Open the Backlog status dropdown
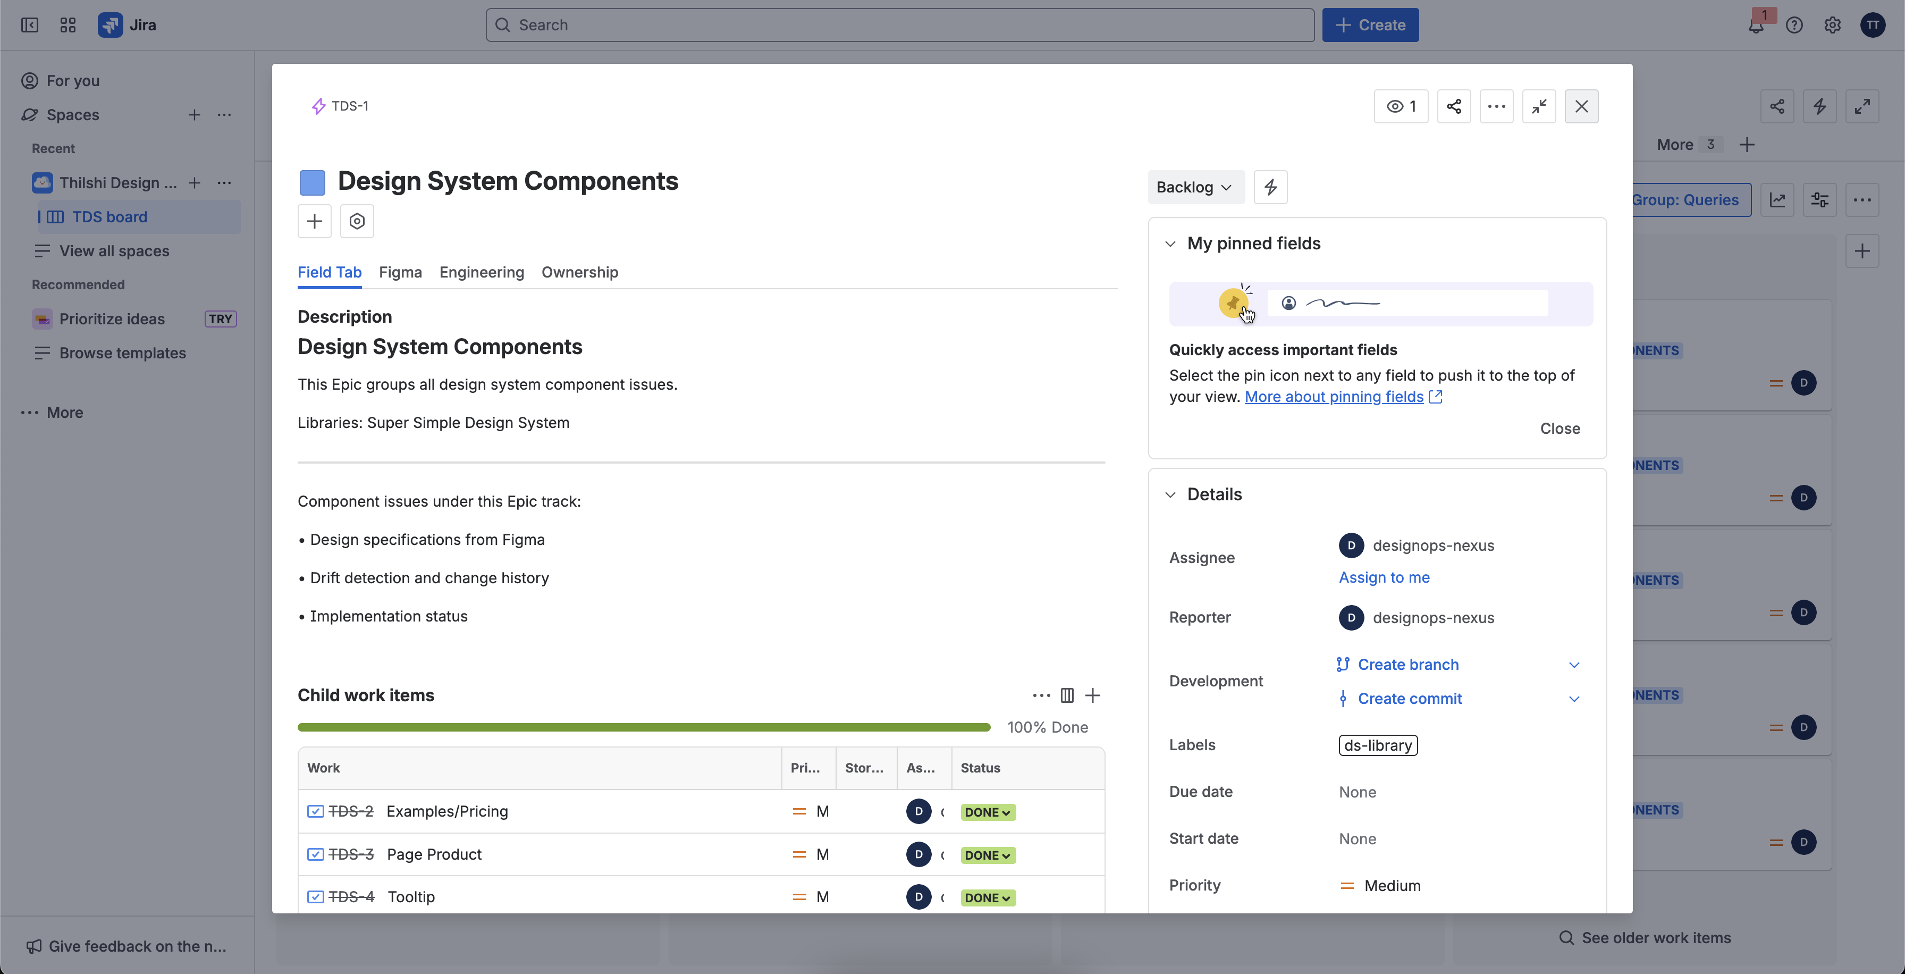The width and height of the screenshot is (1905, 974). pyautogui.click(x=1194, y=187)
